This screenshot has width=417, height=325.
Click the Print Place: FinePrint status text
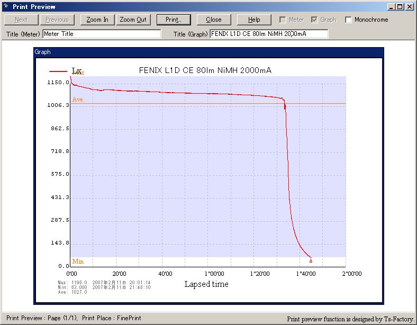[112, 318]
